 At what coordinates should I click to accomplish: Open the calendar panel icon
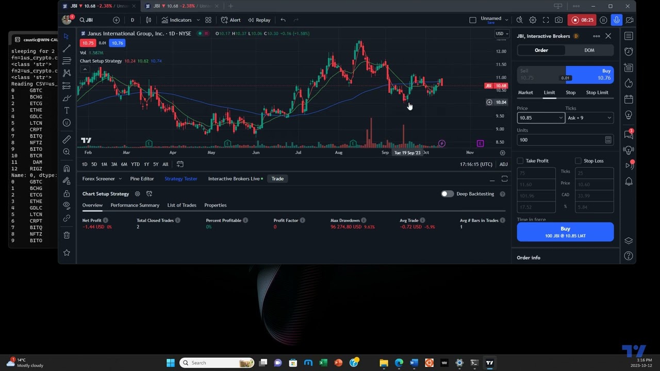point(629,99)
